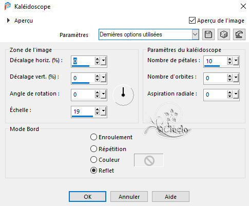Click the PaintShop Pro logo in title bar
This screenshot has height=206, width=249.
[8, 7]
